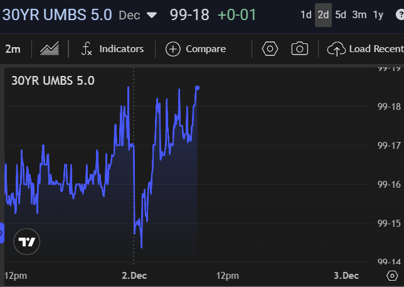Click the Compare plus icon
The height and width of the screenshot is (287, 404).
(x=173, y=49)
